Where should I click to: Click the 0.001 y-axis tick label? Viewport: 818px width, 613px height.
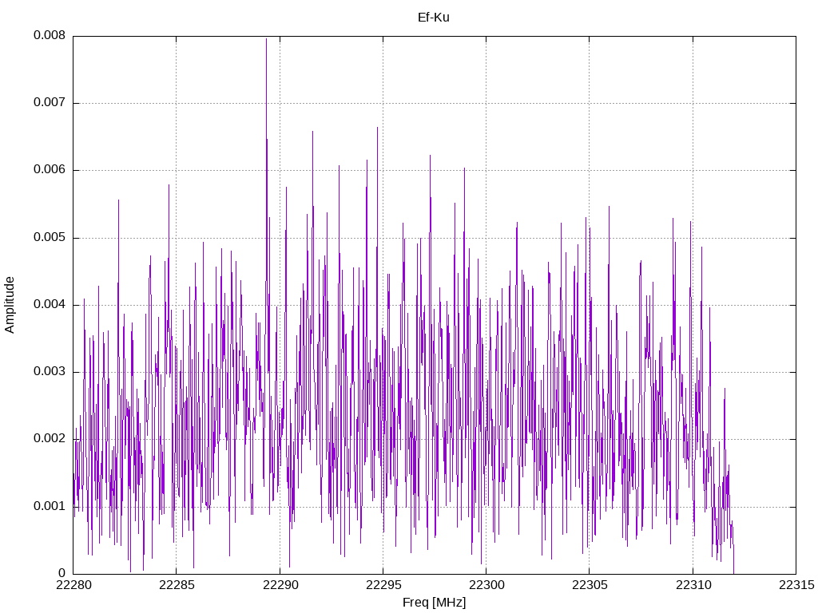click(x=50, y=506)
